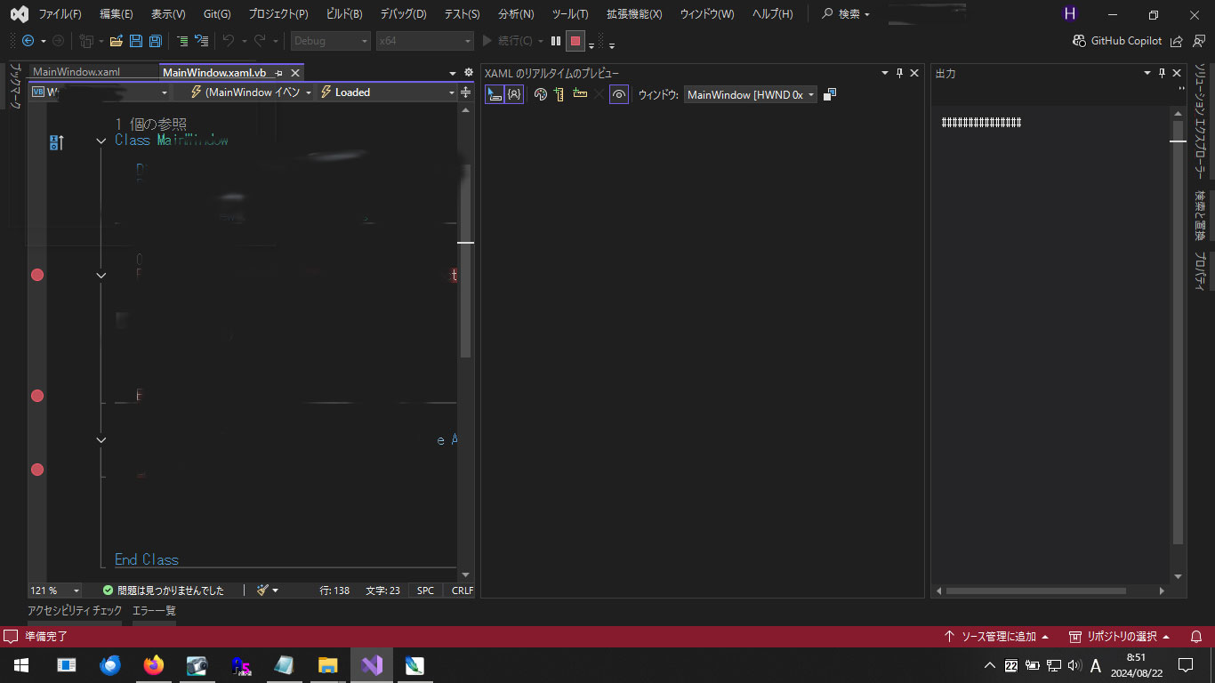Collapse the Class MainWindow code block
1215x683 pixels.
[101, 141]
